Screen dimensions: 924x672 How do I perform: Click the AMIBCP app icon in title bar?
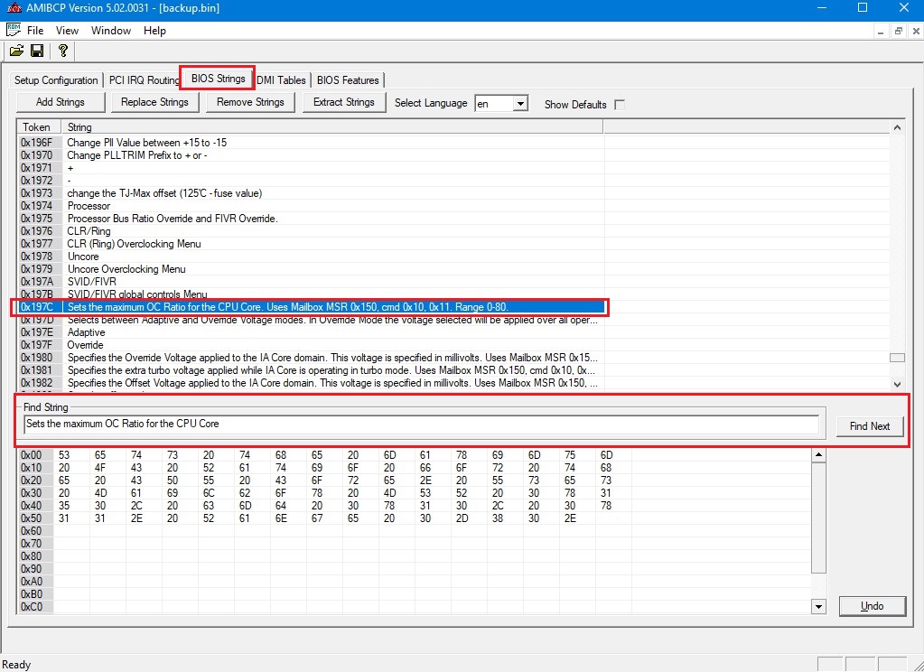[14, 8]
